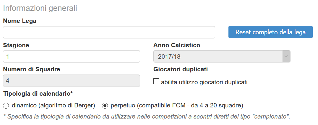Focus the Stagione input field
The image size is (318, 125).
point(71,56)
